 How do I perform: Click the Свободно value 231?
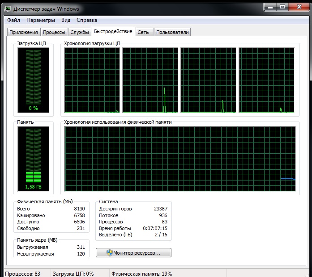point(81,228)
